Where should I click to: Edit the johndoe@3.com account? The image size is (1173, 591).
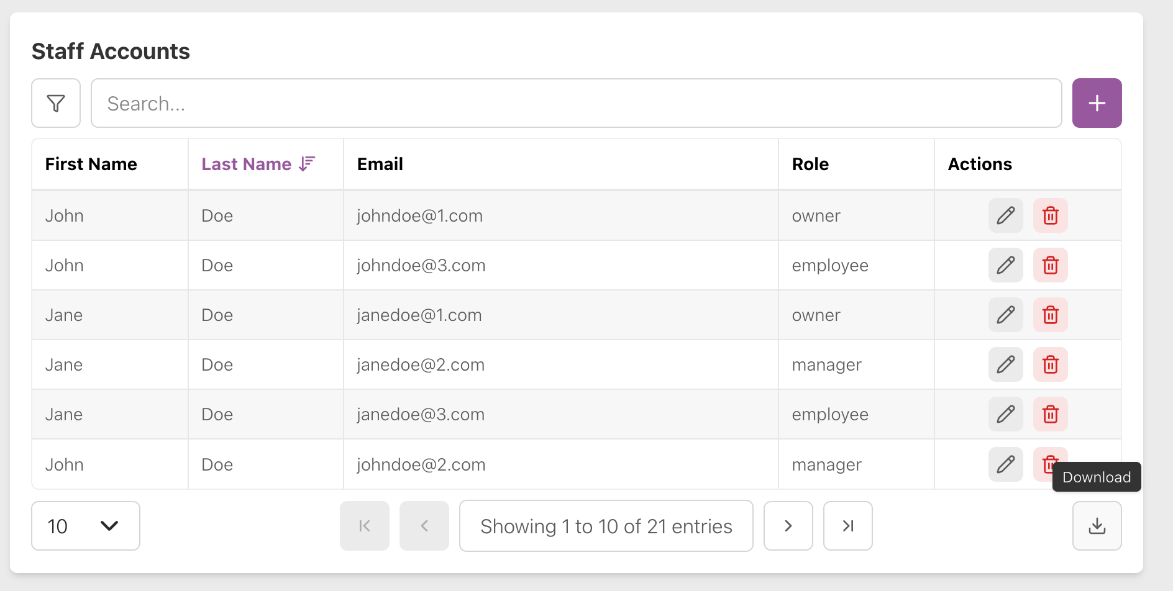[x=1005, y=265]
